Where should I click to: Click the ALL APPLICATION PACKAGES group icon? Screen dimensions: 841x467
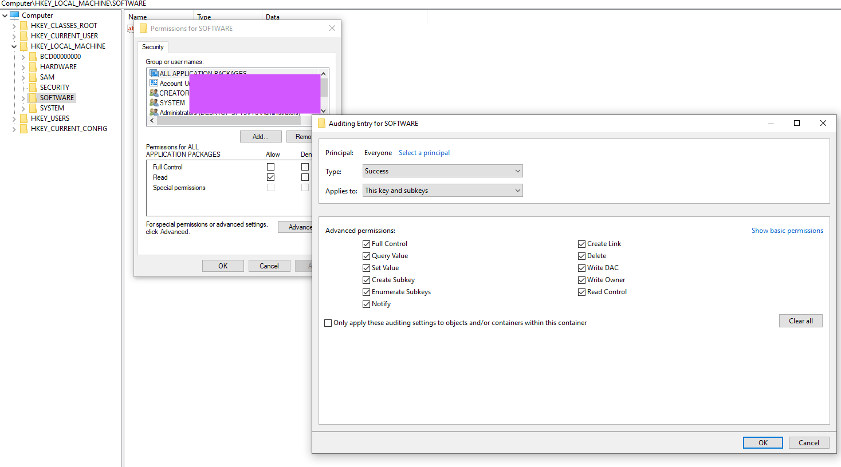click(x=154, y=73)
